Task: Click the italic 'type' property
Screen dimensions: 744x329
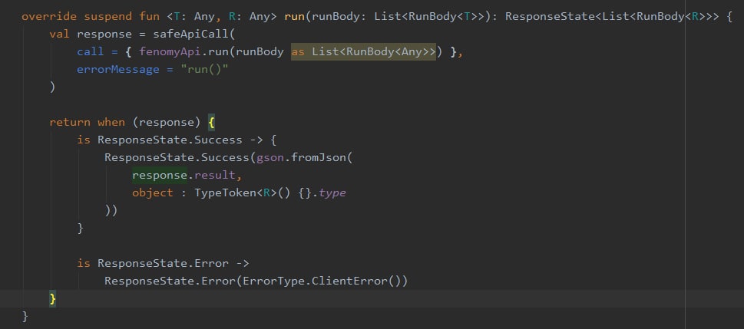Action: 332,193
